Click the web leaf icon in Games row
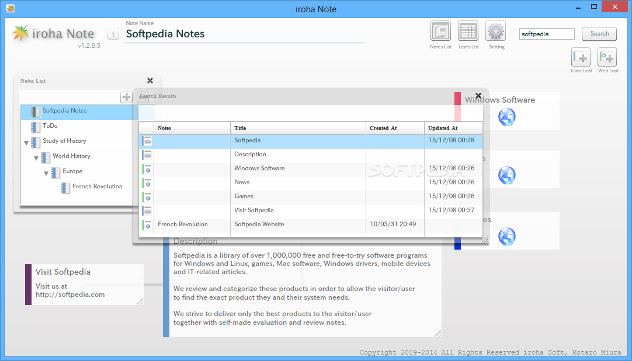Image resolution: width=632 pixels, height=361 pixels. pos(147,197)
